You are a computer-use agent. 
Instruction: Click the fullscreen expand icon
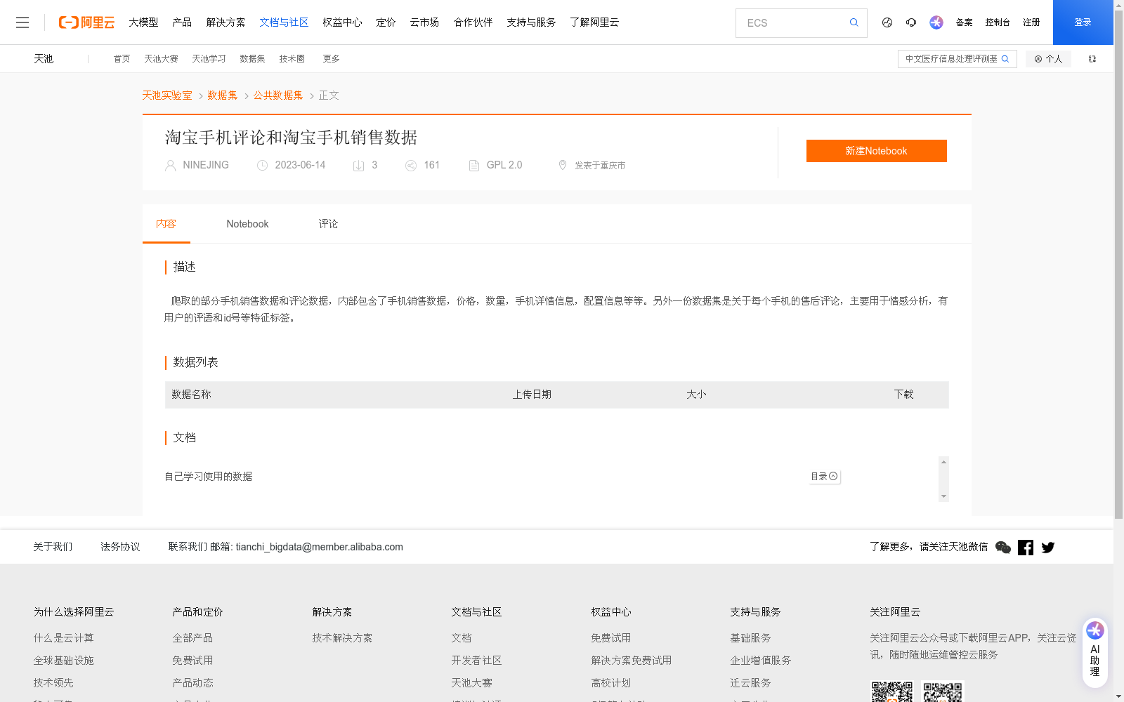pyautogui.click(x=1092, y=59)
